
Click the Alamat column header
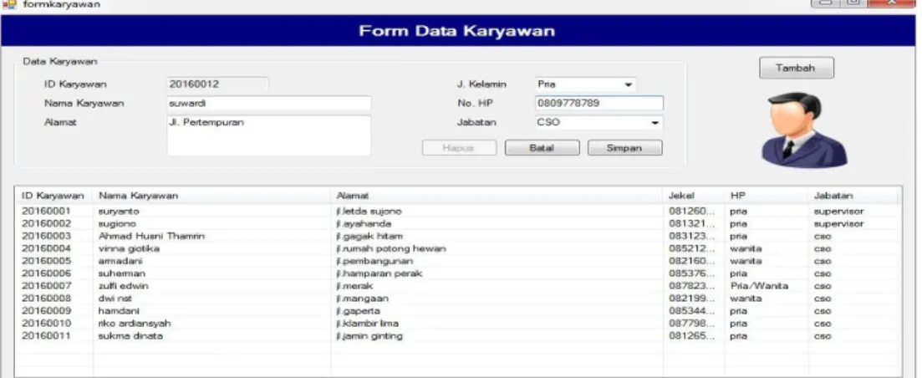point(497,195)
